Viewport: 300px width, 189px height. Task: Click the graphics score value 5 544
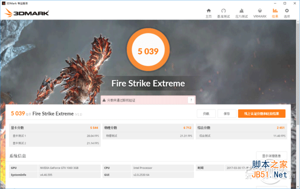[x=94, y=128]
